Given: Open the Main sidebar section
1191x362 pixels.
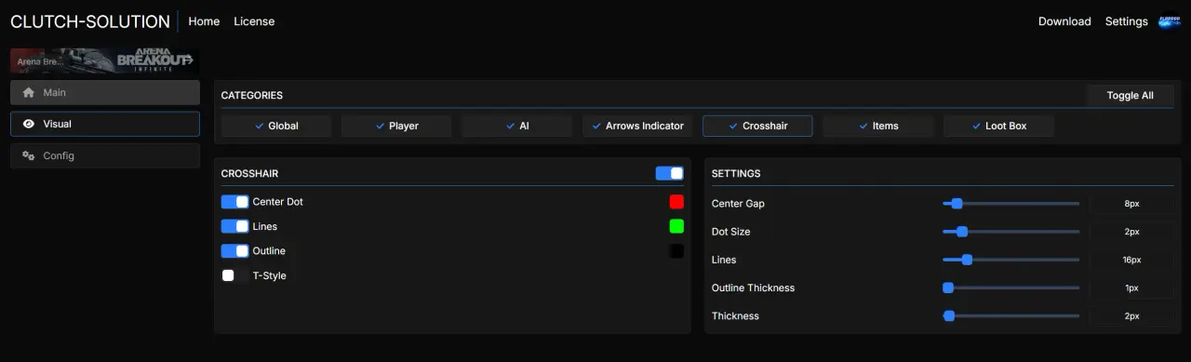Looking at the screenshot, I should pyautogui.click(x=105, y=92).
